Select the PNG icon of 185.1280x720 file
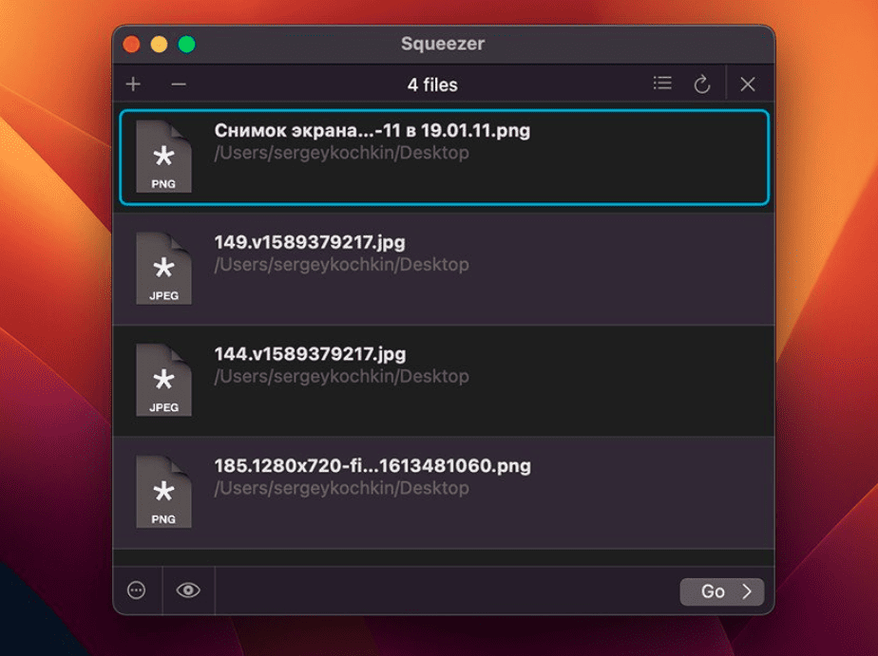 (163, 492)
